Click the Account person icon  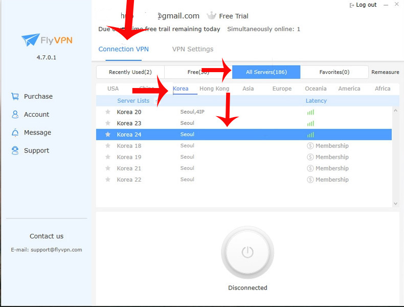pyautogui.click(x=15, y=115)
